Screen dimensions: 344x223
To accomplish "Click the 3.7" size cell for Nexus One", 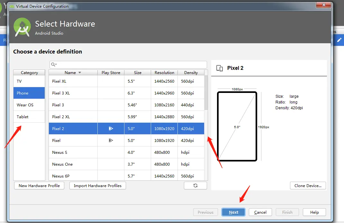I will coord(138,164).
